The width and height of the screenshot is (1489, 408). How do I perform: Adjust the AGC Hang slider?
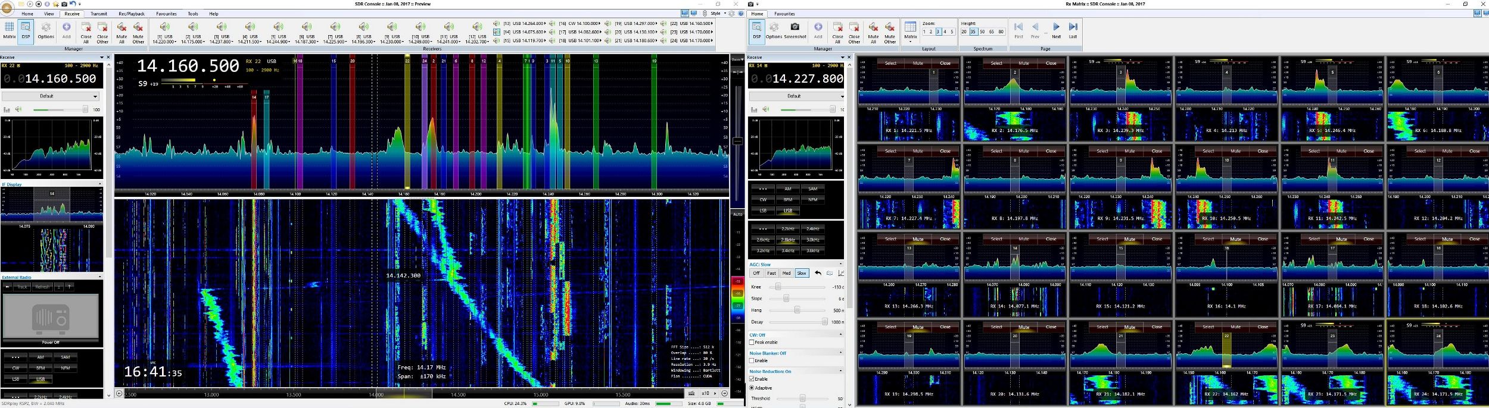tap(797, 310)
